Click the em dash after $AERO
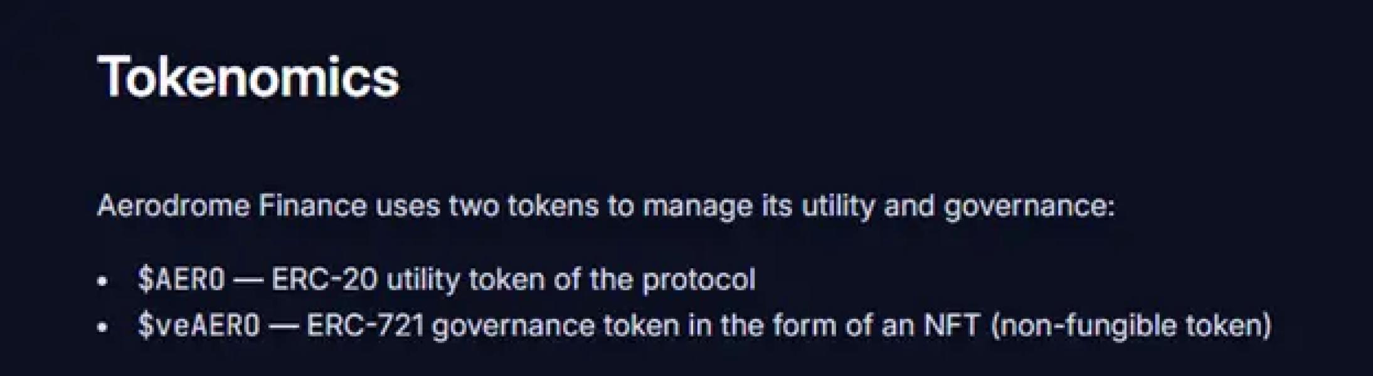 [248, 280]
